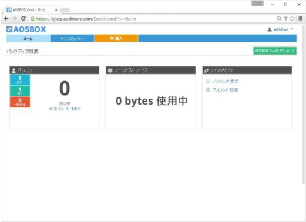
Task: Click the '0 bytes 使用中' text
Action: [152, 101]
